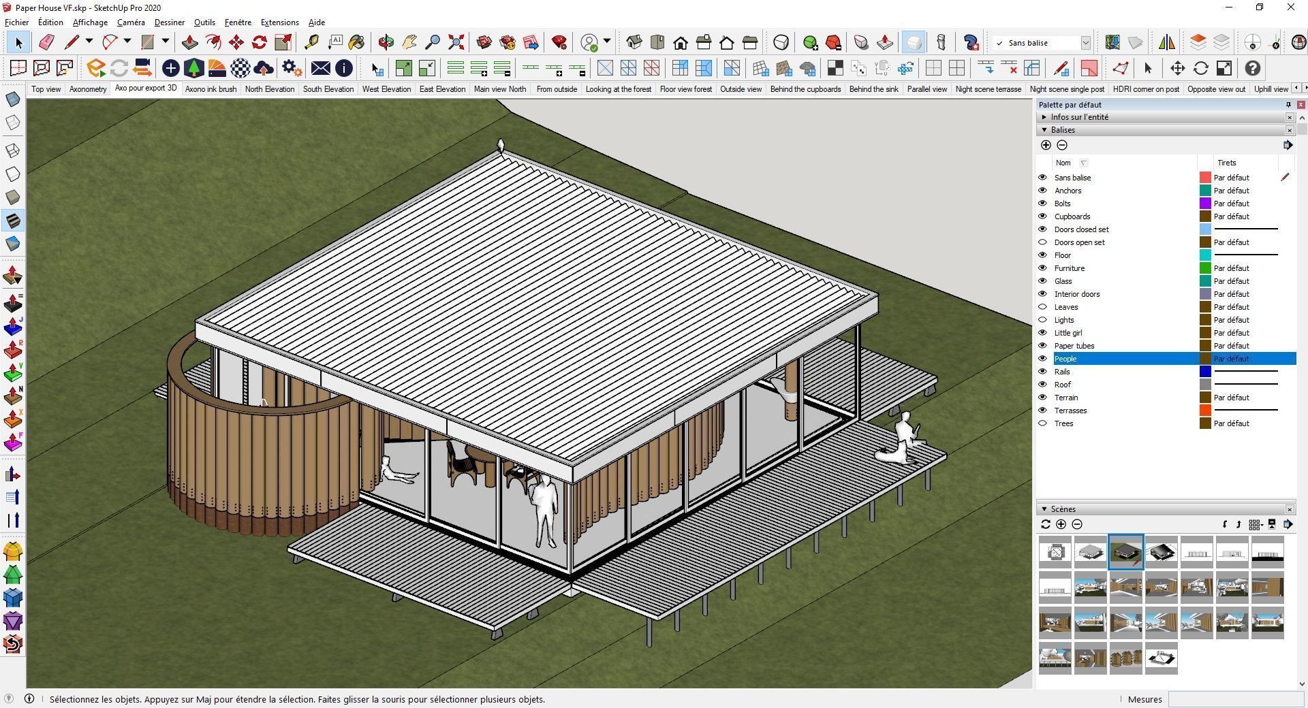Select the Pan hand tool
The width and height of the screenshot is (1308, 708).
point(409,42)
